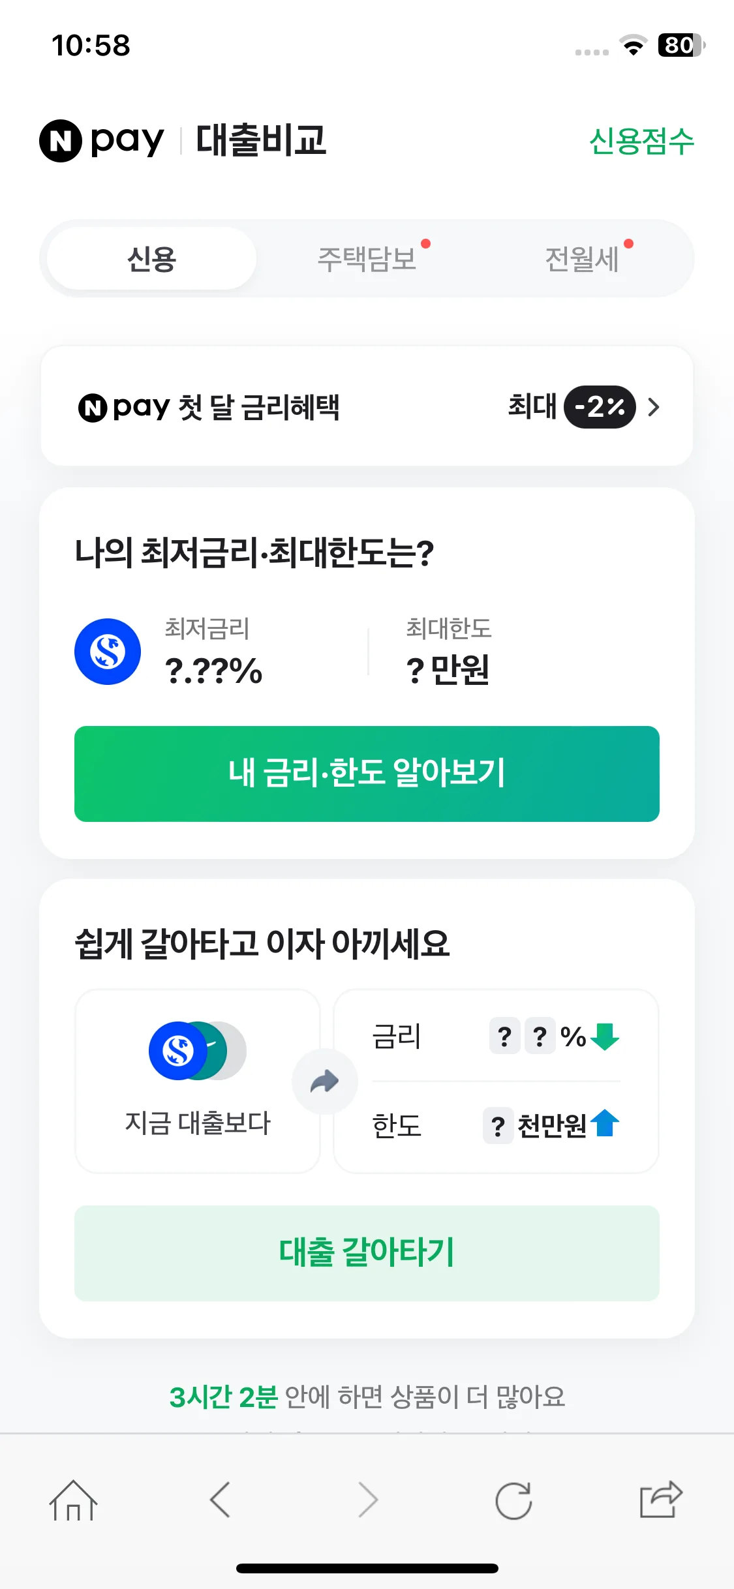Tap the 지금 대출보다 card
The width and height of the screenshot is (734, 1589).
[x=198, y=1082]
